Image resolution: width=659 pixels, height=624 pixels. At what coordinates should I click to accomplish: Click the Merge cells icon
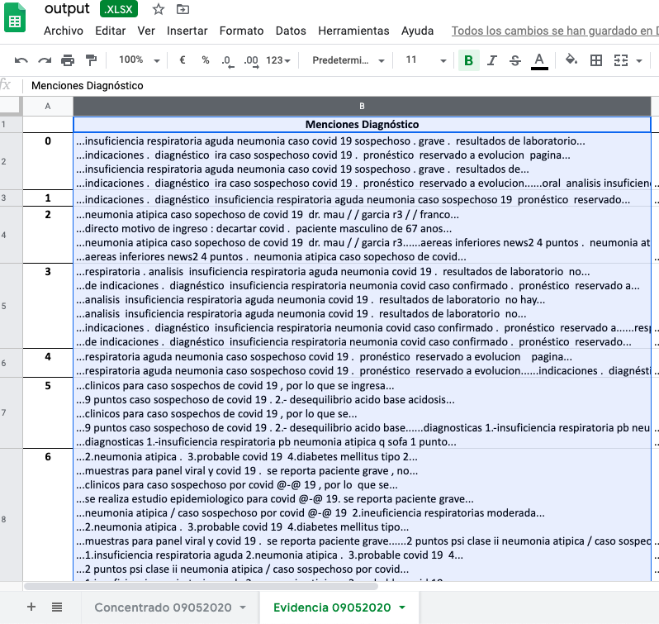click(x=621, y=60)
